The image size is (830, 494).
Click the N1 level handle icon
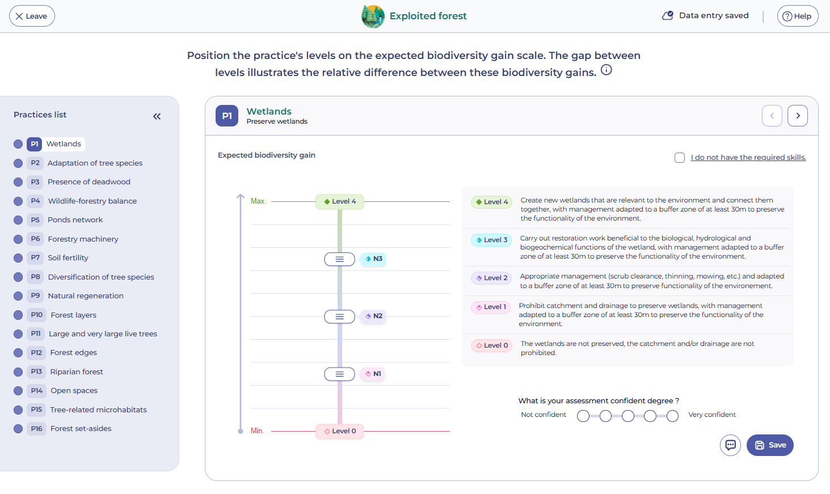(x=339, y=374)
